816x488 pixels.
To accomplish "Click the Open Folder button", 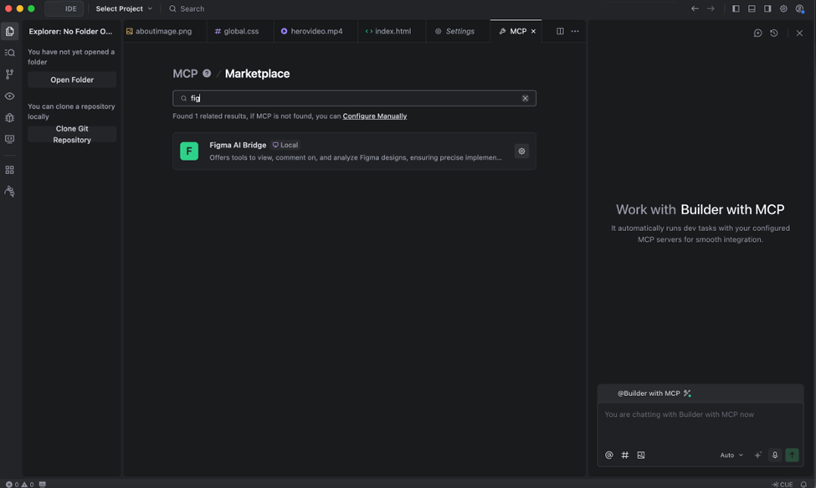I will click(72, 80).
